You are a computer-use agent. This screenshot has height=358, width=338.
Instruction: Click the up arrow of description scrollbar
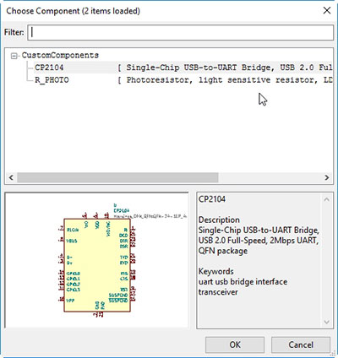[x=326, y=199]
